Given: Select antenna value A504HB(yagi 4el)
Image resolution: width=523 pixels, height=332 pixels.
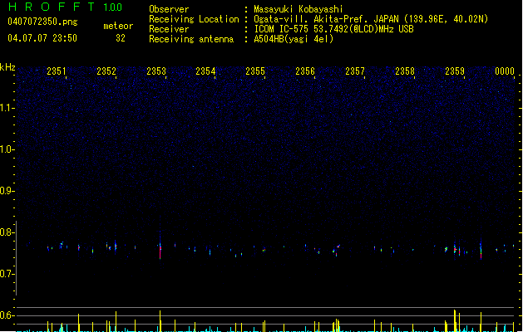Looking at the screenshot, I should click(294, 39).
